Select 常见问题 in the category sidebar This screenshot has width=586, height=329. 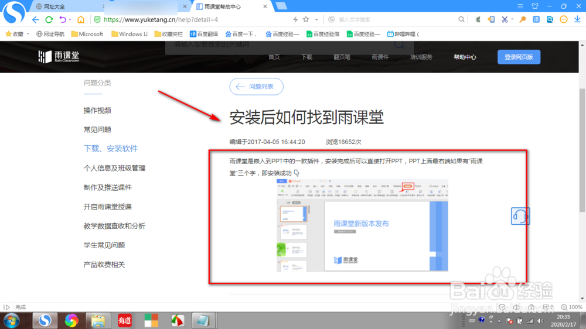point(97,129)
